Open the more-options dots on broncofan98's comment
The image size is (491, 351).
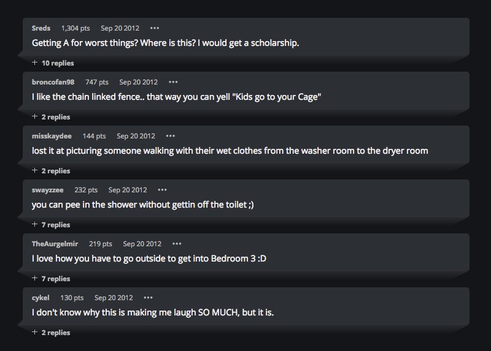click(x=174, y=82)
